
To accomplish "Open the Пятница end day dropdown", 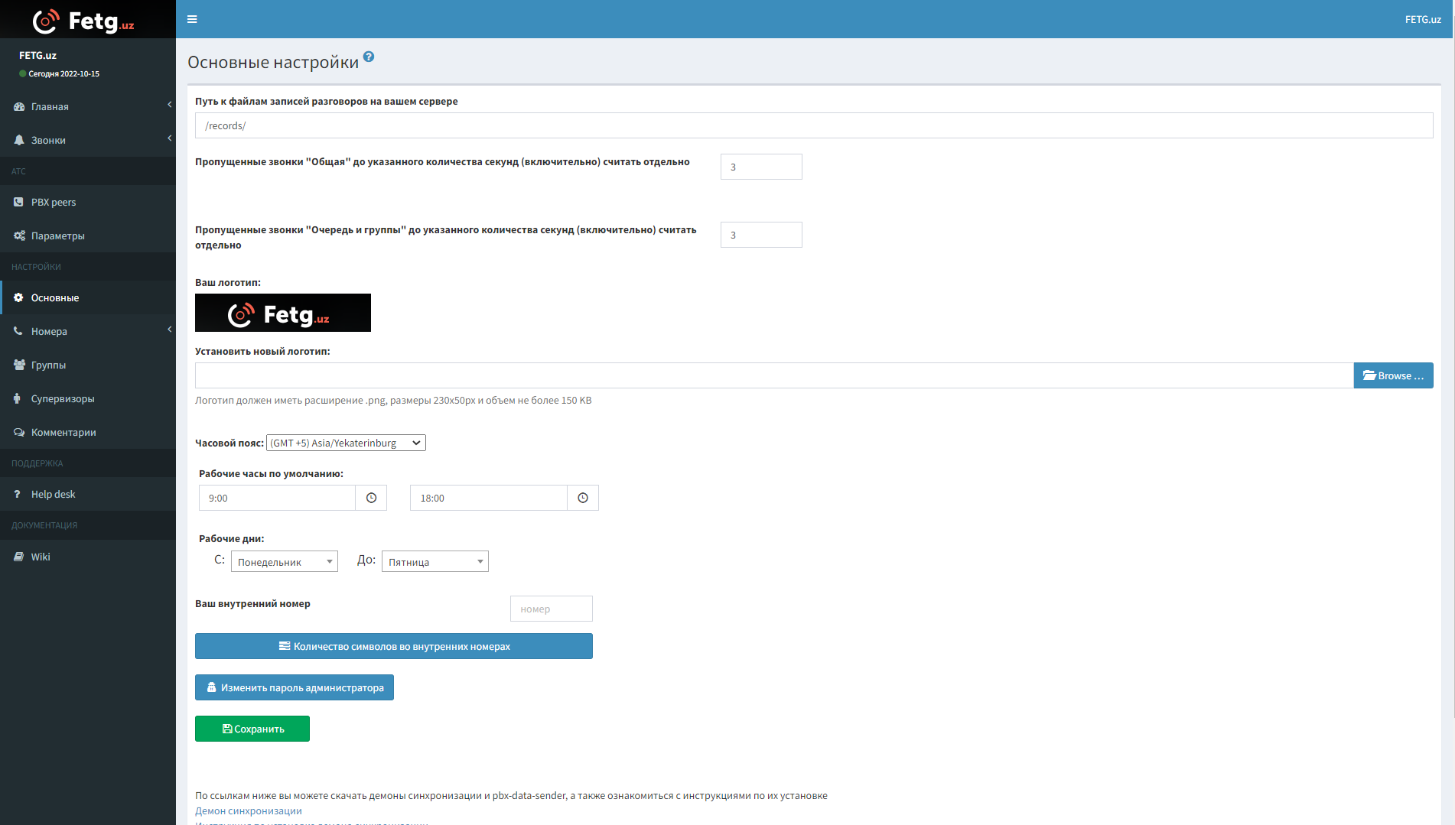I will (435, 562).
